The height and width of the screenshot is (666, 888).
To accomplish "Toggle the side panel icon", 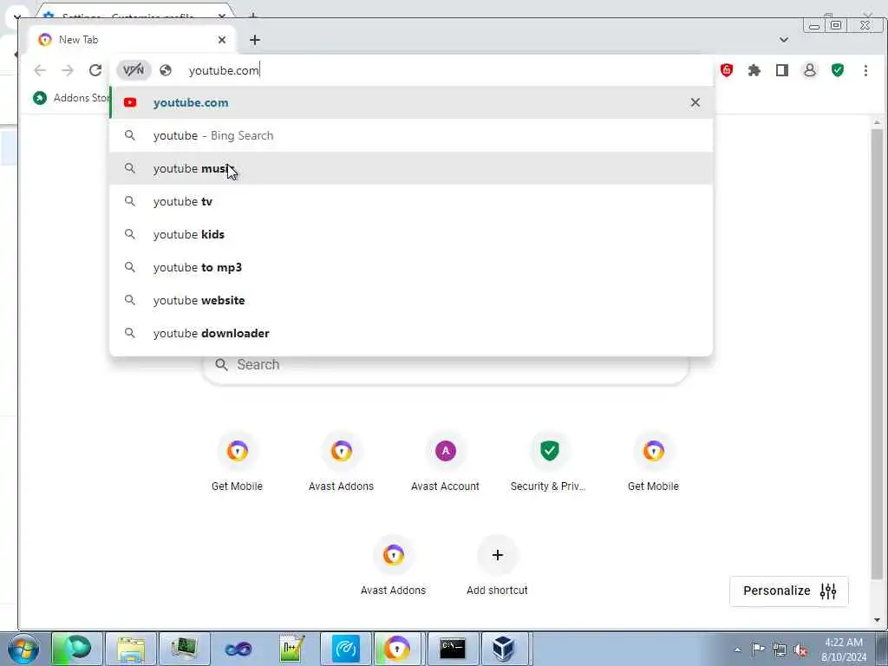I will click(x=782, y=70).
